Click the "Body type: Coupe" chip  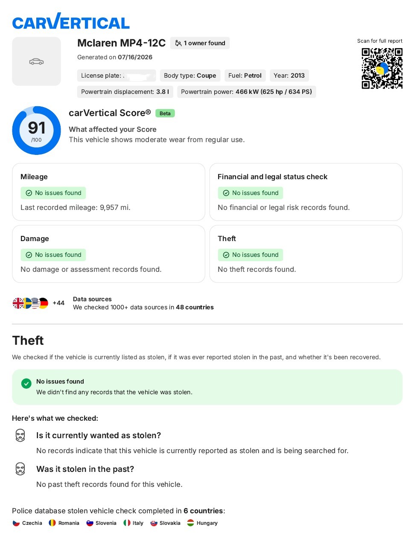tap(190, 76)
